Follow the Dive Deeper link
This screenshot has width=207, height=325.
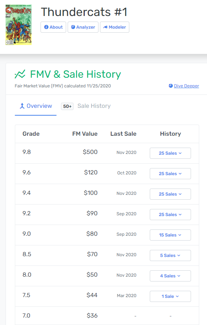(x=186, y=86)
